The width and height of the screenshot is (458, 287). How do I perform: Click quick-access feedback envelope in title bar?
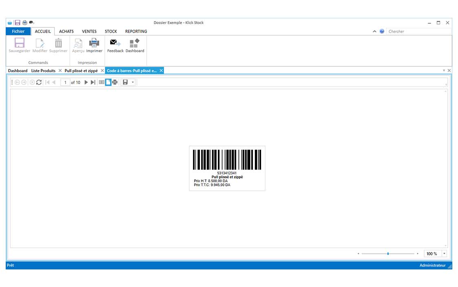(32, 22)
